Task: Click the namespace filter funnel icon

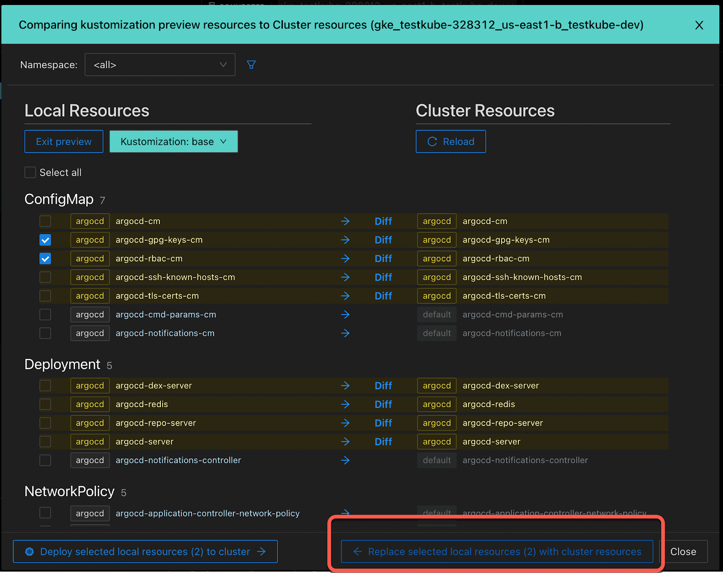Action: point(251,65)
